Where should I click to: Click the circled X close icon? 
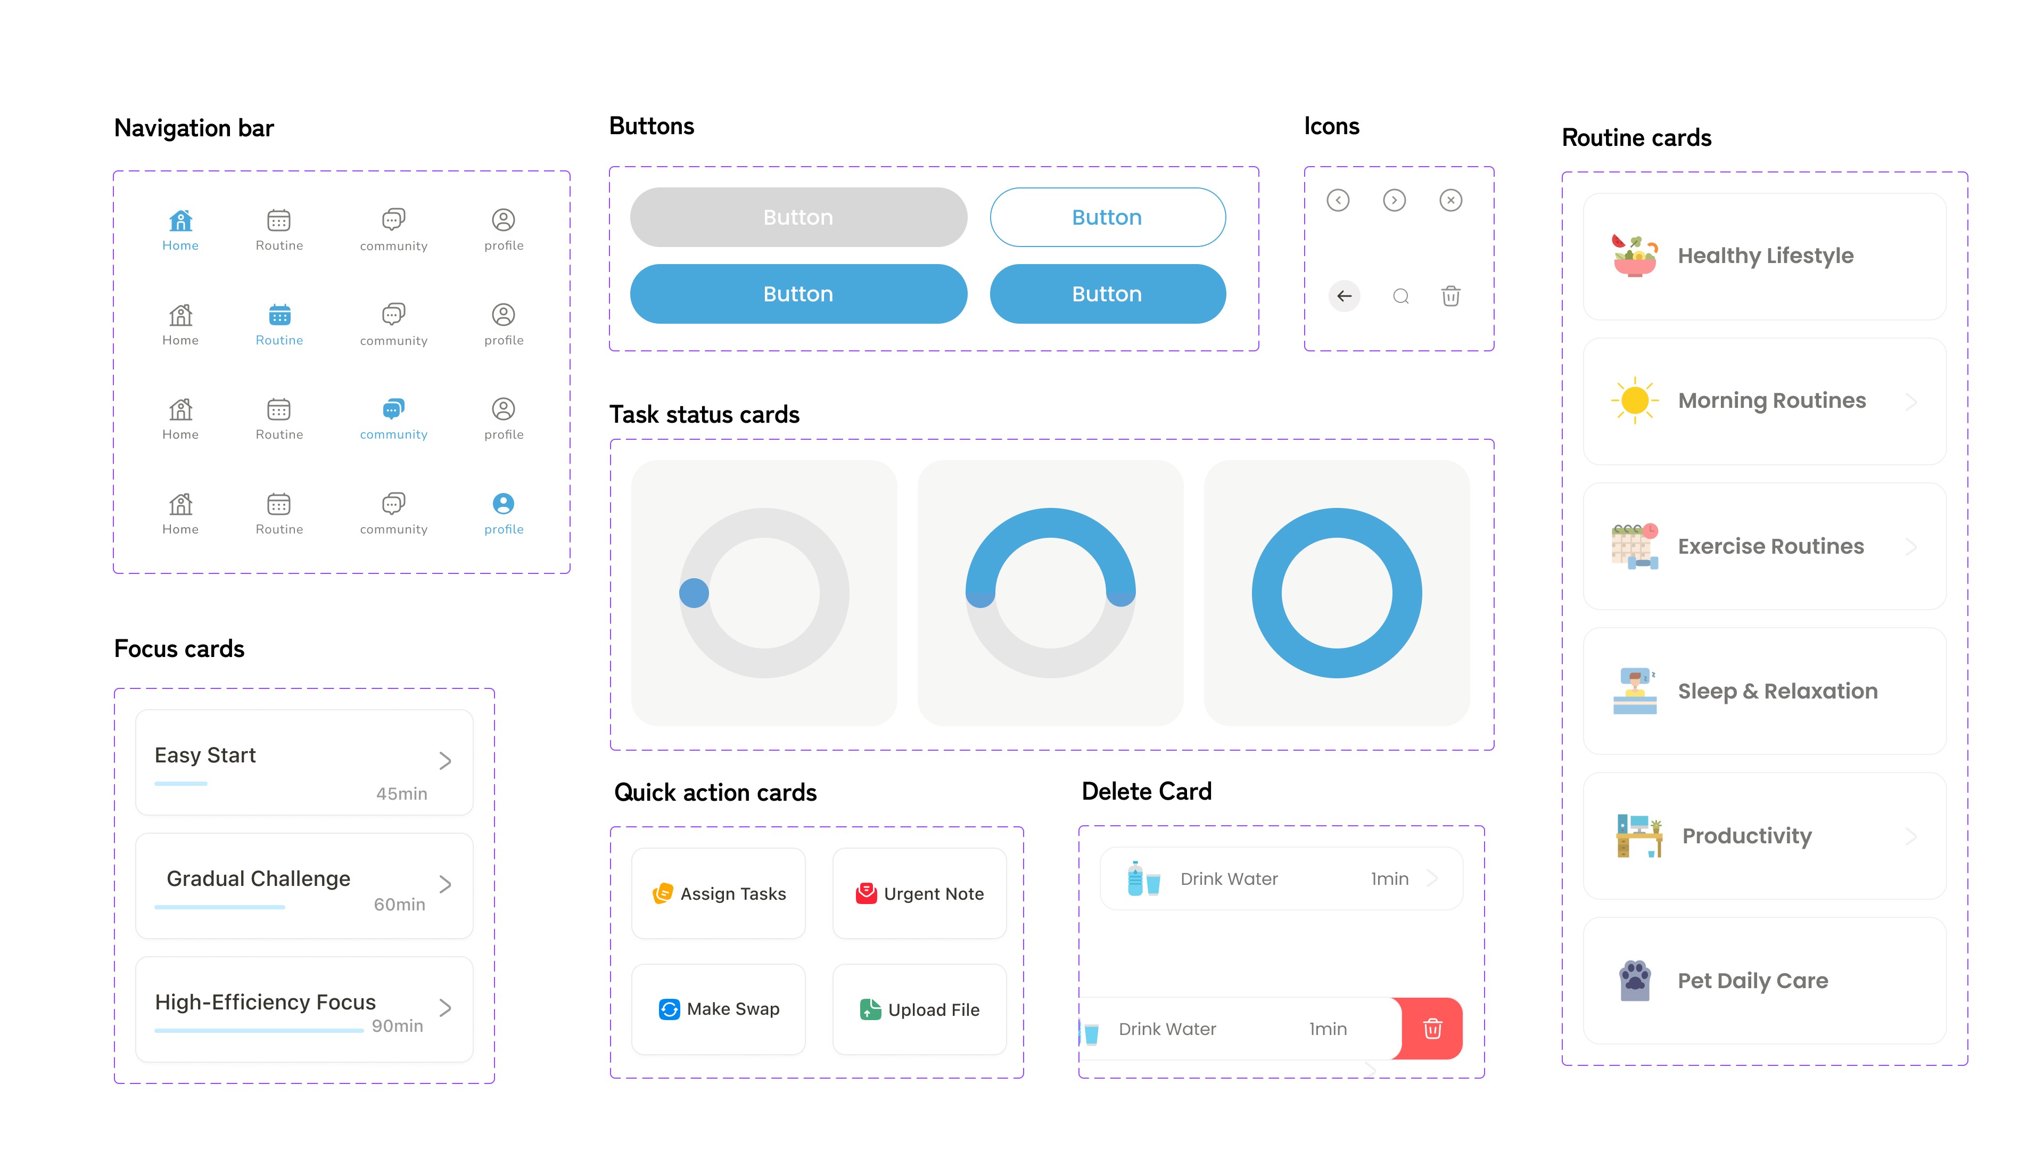(x=1450, y=200)
